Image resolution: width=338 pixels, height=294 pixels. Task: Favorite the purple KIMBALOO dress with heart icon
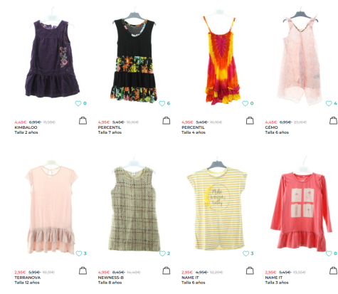(78, 103)
